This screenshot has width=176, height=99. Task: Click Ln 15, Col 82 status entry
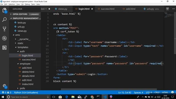125,92
